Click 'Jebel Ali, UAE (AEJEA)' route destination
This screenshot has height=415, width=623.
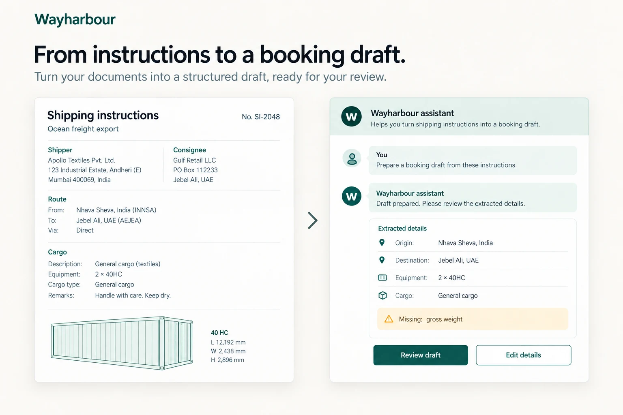109,220
